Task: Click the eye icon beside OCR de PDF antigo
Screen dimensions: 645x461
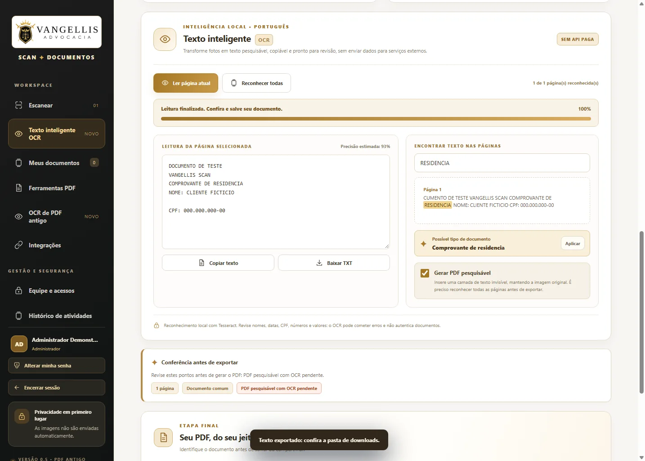Action: pos(18,217)
